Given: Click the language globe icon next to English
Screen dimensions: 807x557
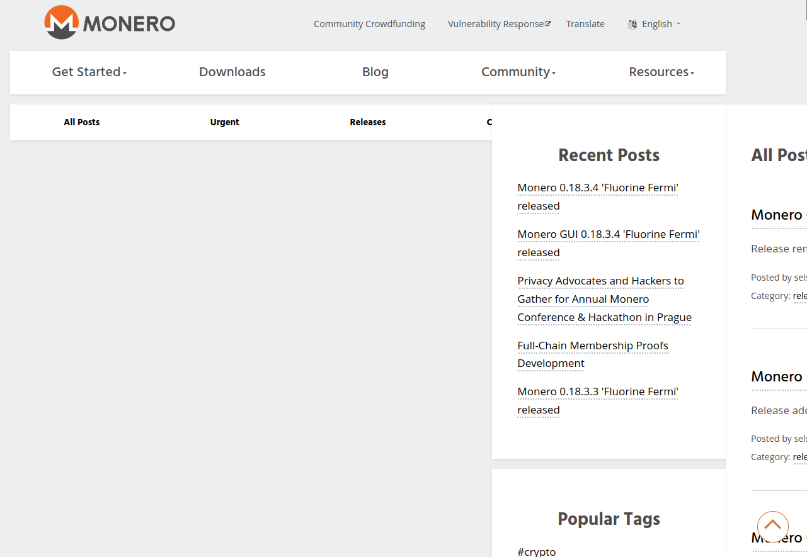Looking at the screenshot, I should (x=632, y=24).
